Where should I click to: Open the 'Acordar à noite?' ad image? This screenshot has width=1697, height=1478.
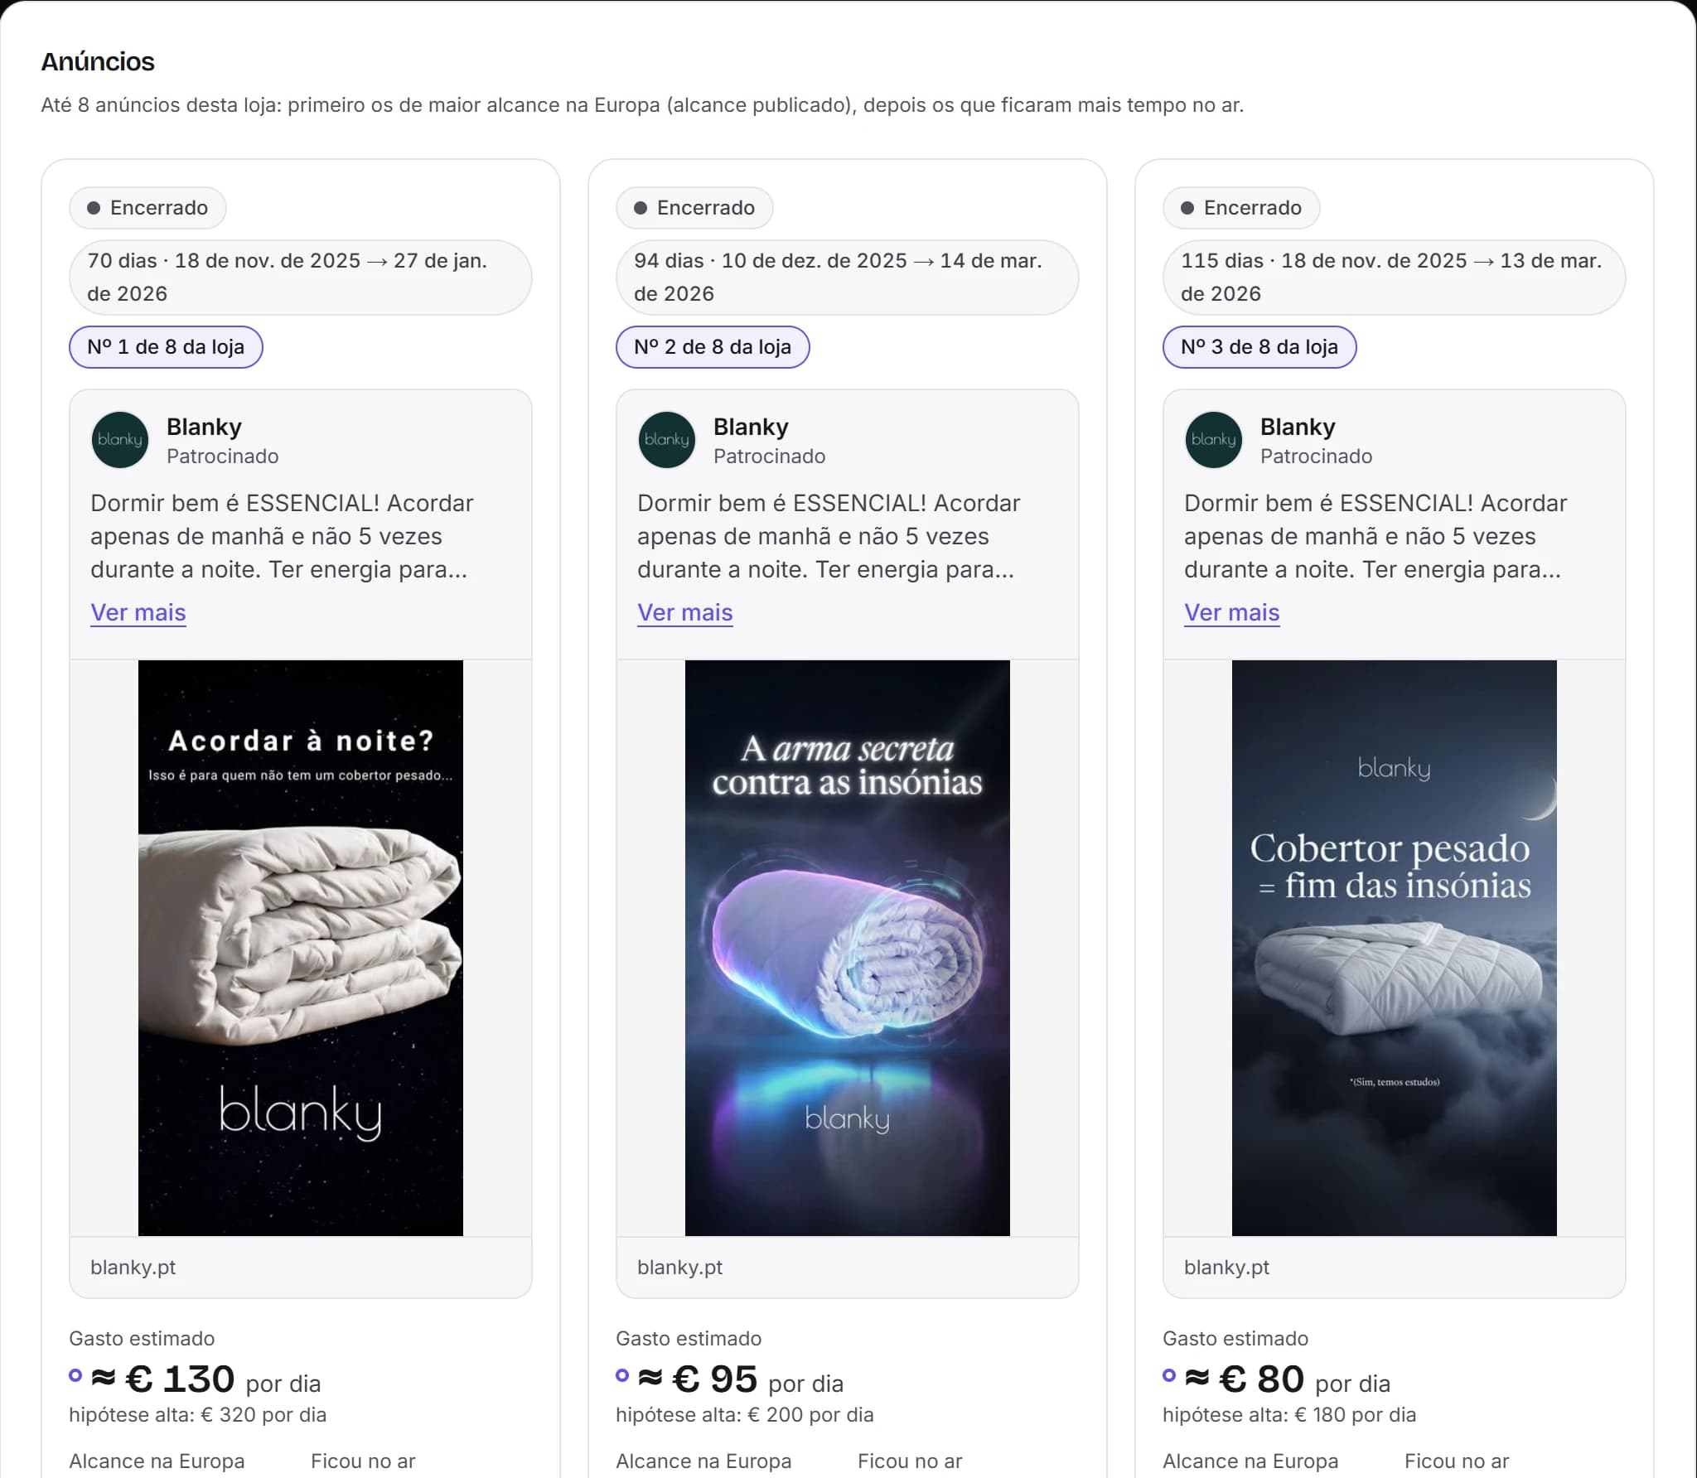click(301, 948)
